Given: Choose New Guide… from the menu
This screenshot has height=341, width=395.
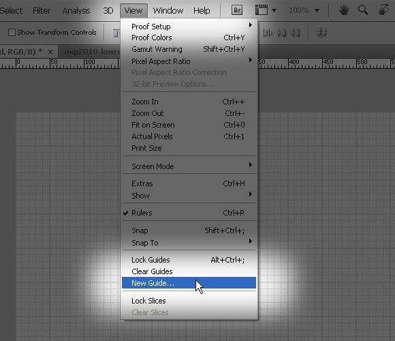Looking at the screenshot, I should click(189, 283).
